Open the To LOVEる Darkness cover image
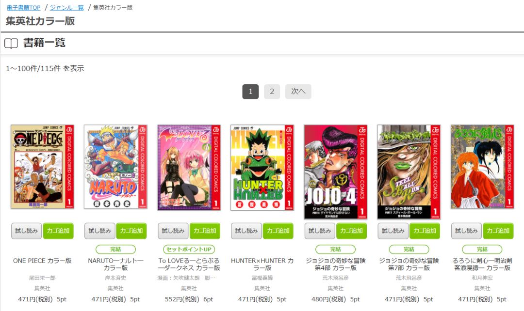Image resolution: width=524 pixels, height=311 pixels. click(x=189, y=168)
